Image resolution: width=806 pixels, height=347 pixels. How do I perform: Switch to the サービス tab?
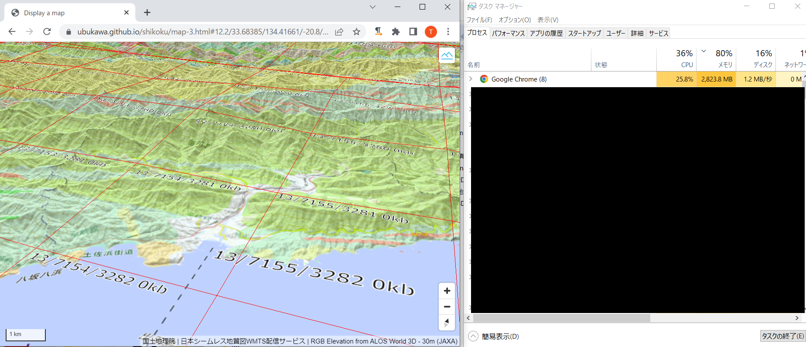658,33
